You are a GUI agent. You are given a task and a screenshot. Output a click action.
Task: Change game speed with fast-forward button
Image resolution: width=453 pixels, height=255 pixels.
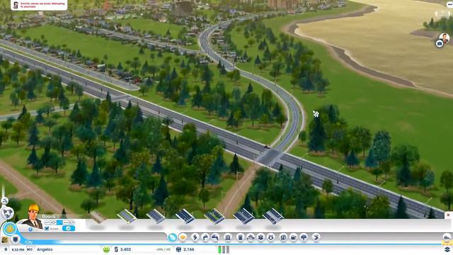click(x=30, y=249)
